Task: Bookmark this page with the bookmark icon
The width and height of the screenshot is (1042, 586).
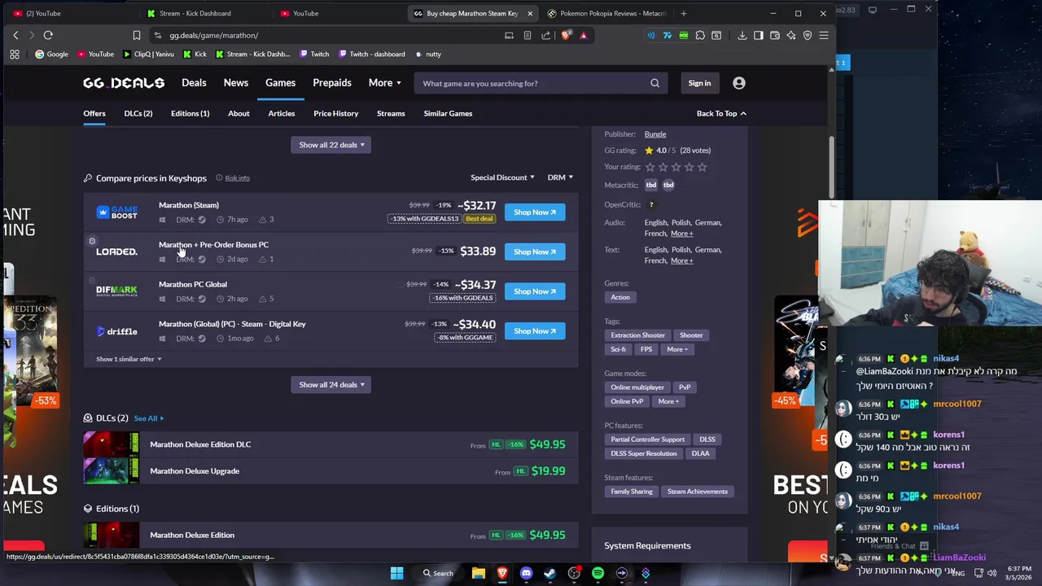Action: 137,35
